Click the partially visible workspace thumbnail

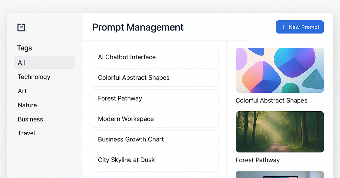click(280, 174)
